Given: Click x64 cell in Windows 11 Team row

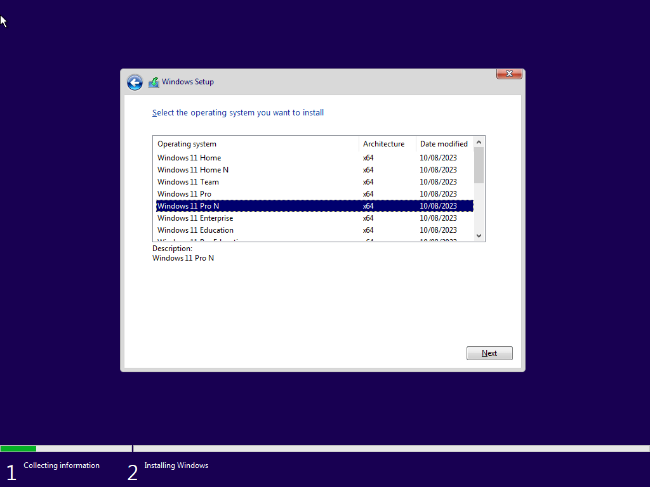Looking at the screenshot, I should [x=368, y=182].
